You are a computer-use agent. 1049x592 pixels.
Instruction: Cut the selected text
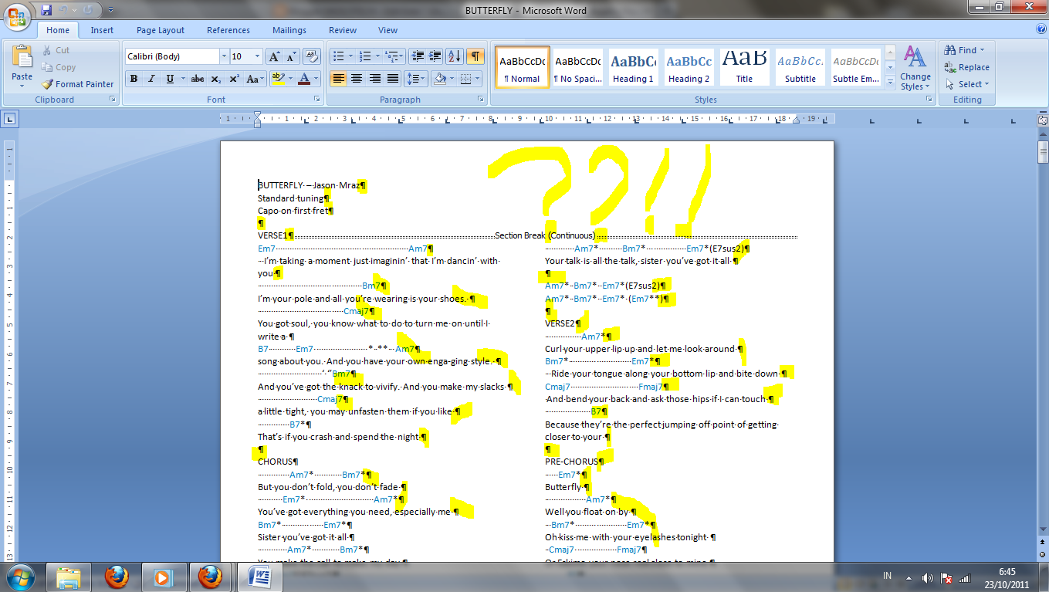pos(56,50)
